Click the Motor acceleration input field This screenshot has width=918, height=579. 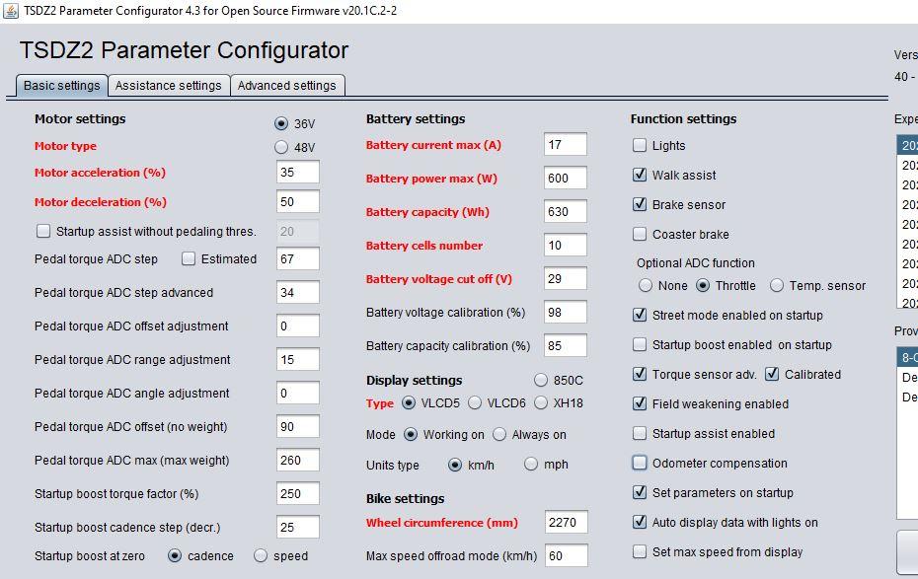(x=297, y=173)
